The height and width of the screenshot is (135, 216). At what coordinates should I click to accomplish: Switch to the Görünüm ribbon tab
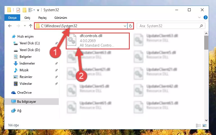[x=61, y=18]
